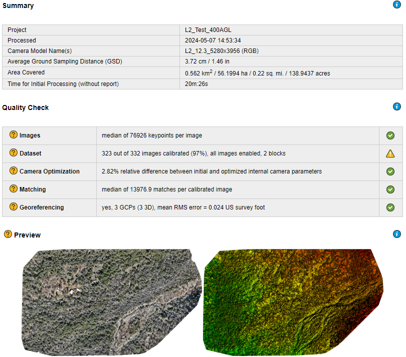Select the project name L2_Test_400AGL

(208, 30)
